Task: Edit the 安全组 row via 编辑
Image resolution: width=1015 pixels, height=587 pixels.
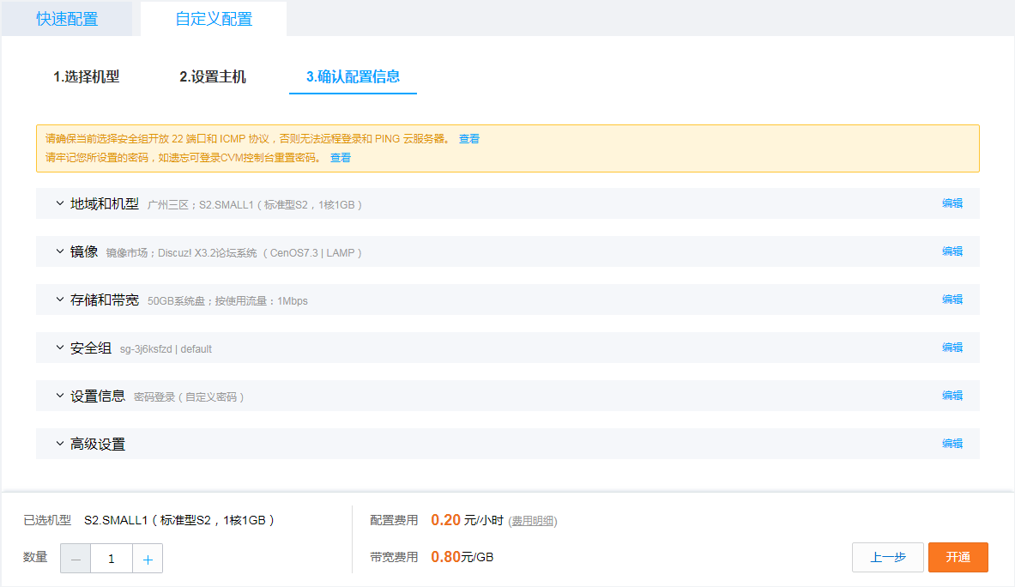Action: pos(952,348)
